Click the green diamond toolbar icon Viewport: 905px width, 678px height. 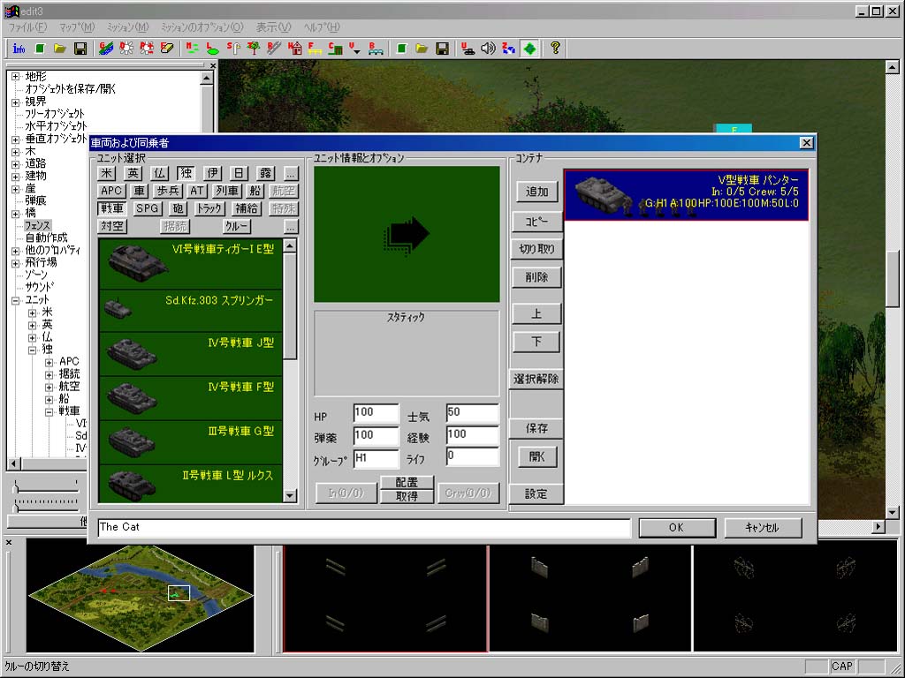tap(529, 48)
